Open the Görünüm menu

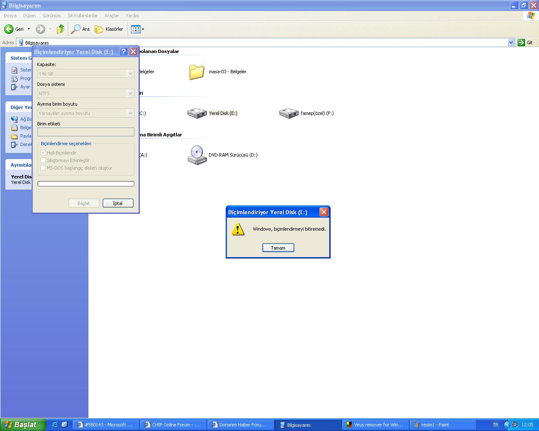[52, 16]
